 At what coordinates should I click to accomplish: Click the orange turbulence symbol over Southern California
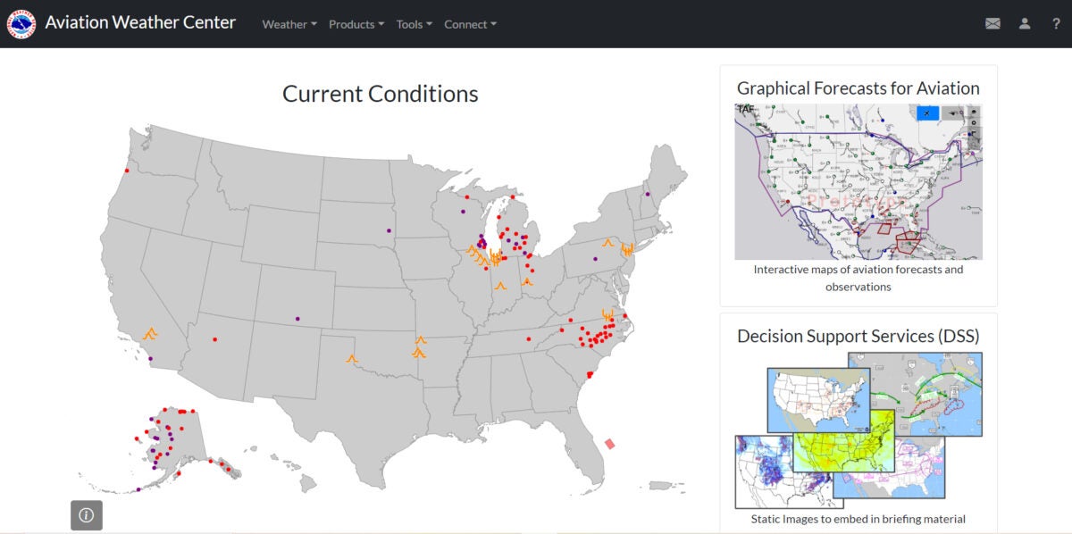click(x=151, y=334)
